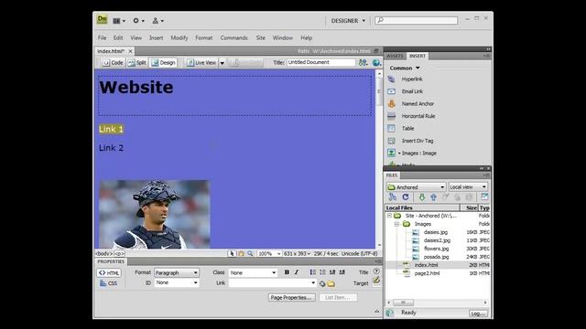Refresh the Files panel list

(406, 197)
